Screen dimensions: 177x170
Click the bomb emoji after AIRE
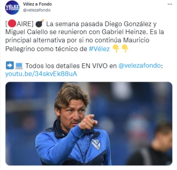click(40, 23)
